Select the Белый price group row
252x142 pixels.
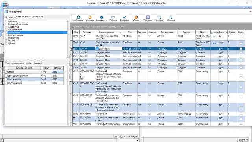click(x=34, y=72)
